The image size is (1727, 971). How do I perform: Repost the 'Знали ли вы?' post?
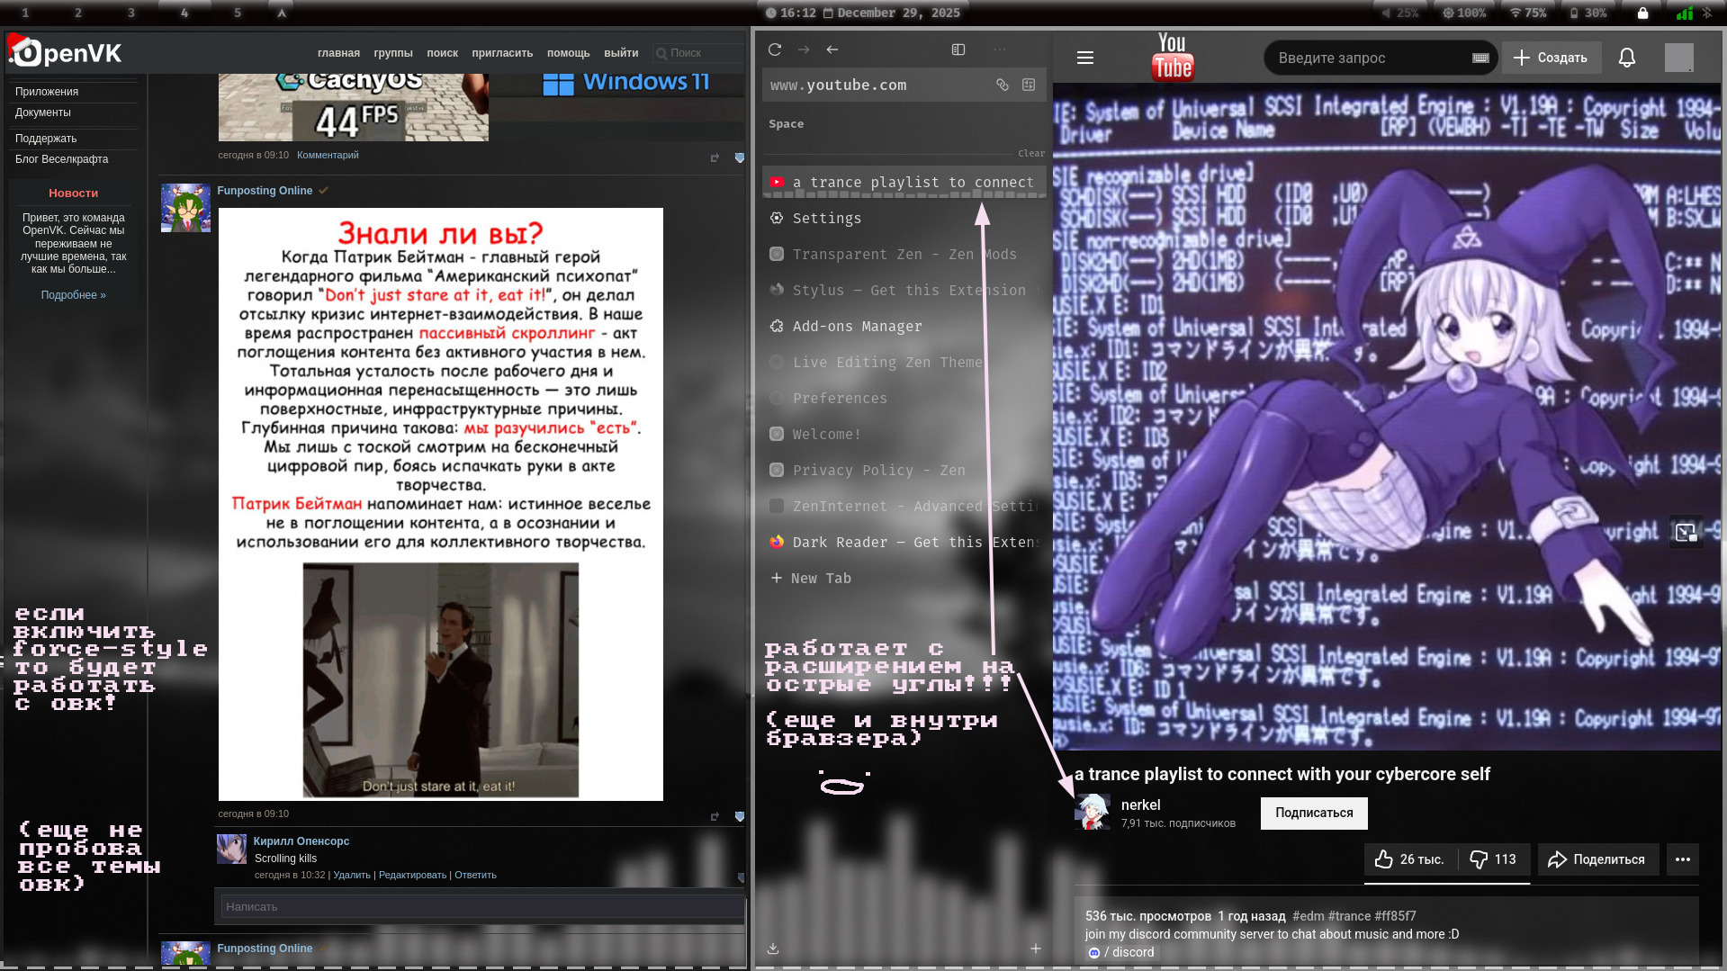pos(715,816)
